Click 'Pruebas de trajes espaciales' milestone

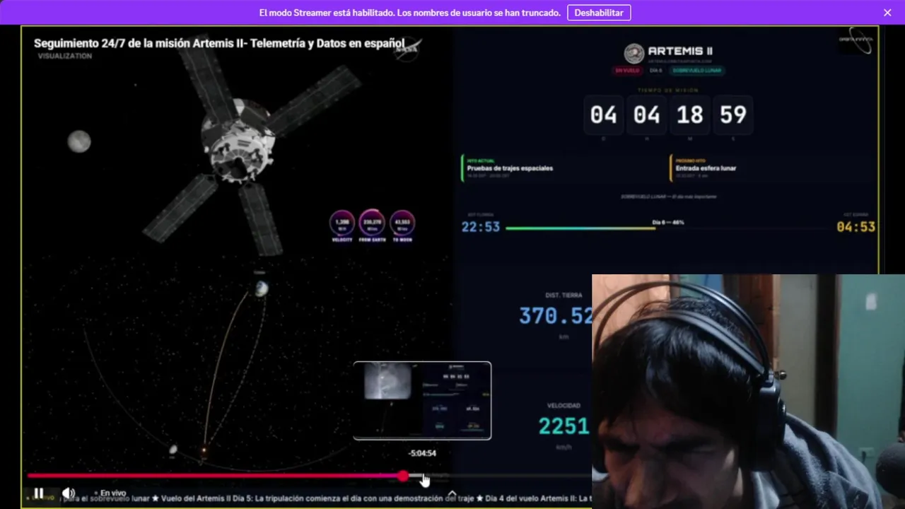[x=510, y=168]
